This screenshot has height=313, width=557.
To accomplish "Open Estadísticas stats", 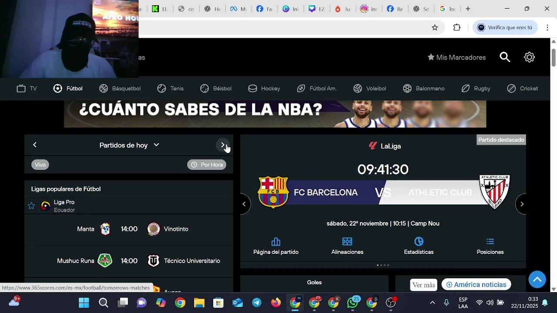I will (x=419, y=246).
